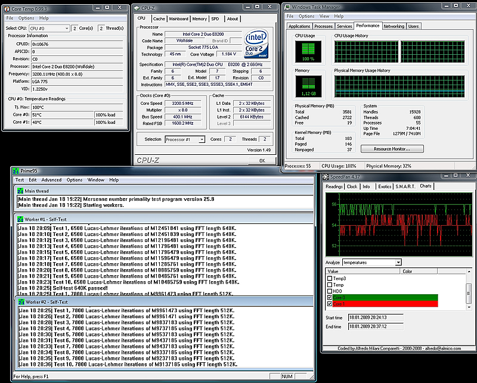The height and width of the screenshot is (383, 477).
Task: Click the Core Speed value 3200.5 MHz
Action: point(182,104)
